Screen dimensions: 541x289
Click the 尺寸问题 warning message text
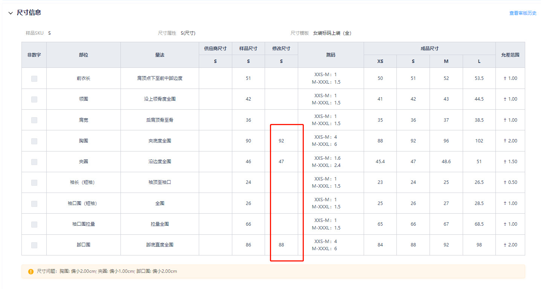point(107,271)
